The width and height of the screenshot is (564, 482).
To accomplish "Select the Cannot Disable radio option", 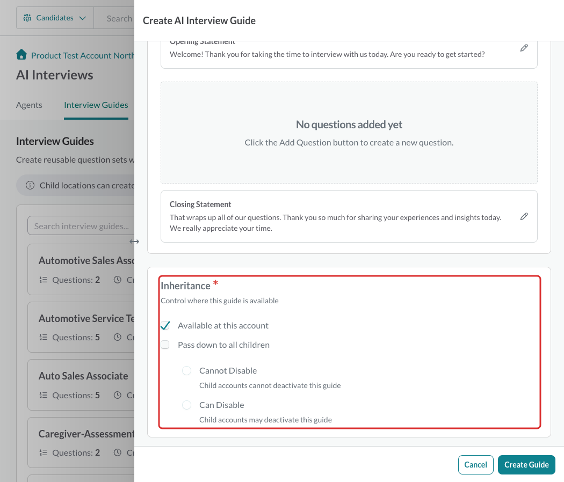I will pos(187,370).
